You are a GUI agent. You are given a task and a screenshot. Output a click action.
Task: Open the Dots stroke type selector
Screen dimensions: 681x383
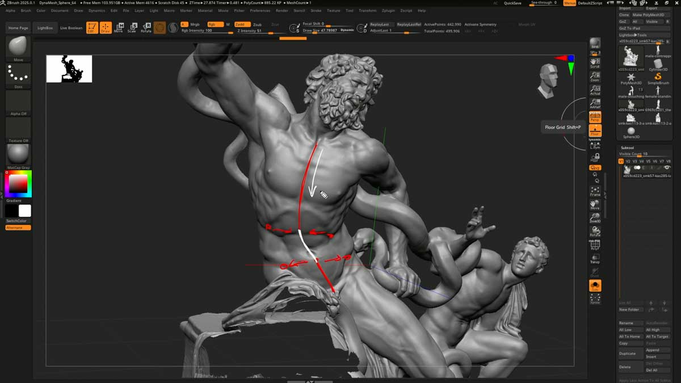(x=18, y=75)
